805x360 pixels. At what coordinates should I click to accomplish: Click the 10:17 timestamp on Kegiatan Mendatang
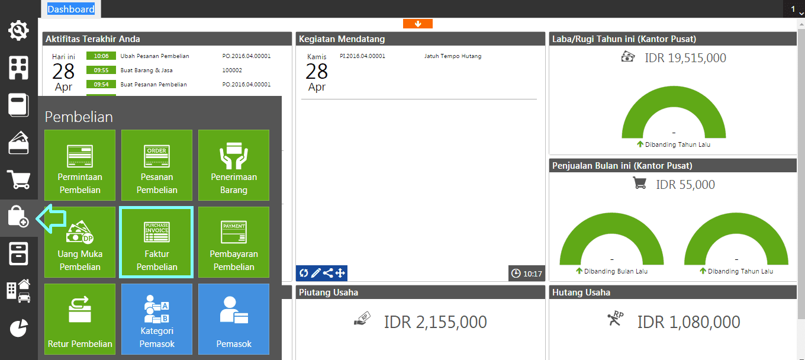pos(526,273)
